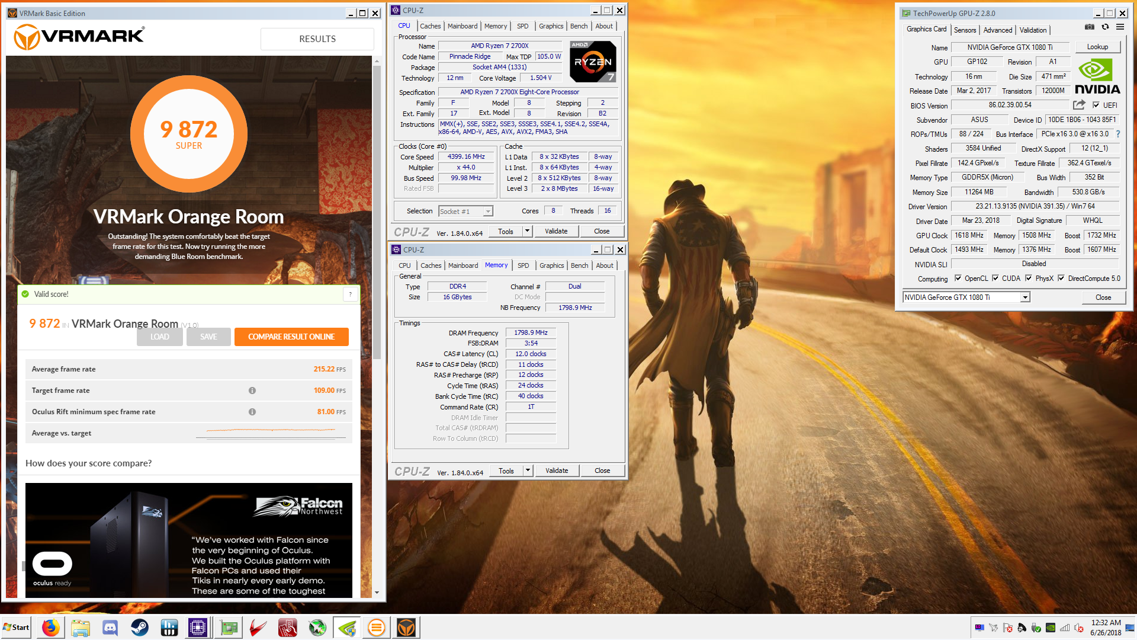Click the Show Desktop button at taskbar end
Image resolution: width=1137 pixels, height=640 pixels.
pos(1130,628)
